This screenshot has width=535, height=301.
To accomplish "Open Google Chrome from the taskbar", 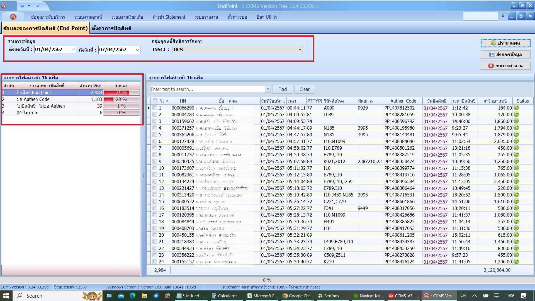I will [x=298, y=296].
